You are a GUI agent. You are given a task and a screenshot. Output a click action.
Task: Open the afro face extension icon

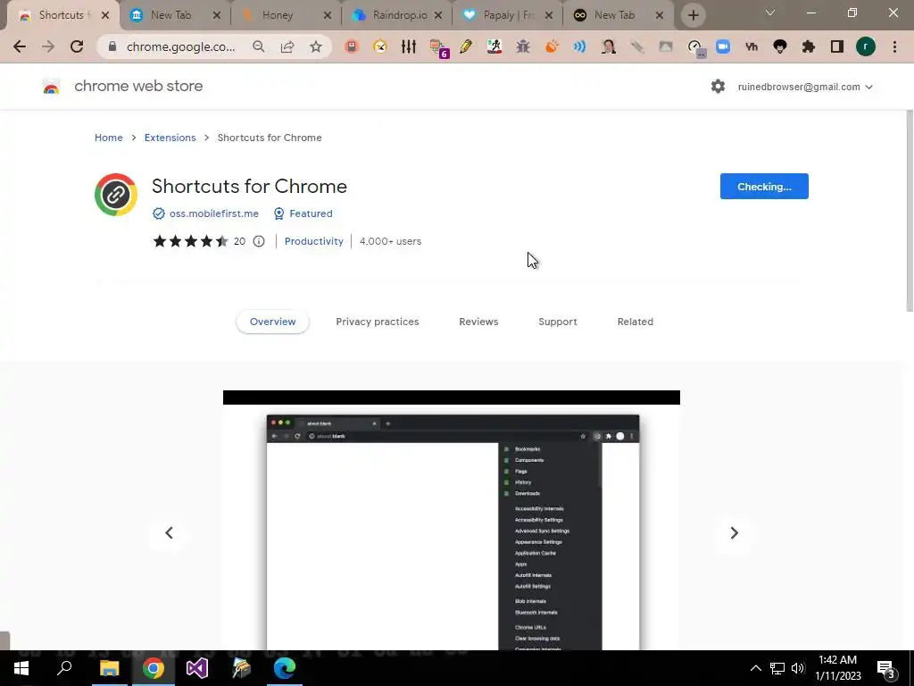pyautogui.click(x=780, y=46)
